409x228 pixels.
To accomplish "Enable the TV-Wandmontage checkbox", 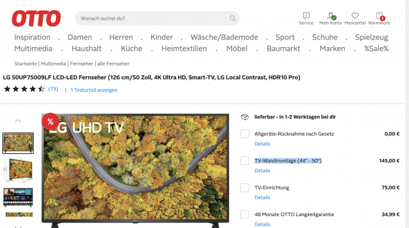I will click(x=245, y=161).
